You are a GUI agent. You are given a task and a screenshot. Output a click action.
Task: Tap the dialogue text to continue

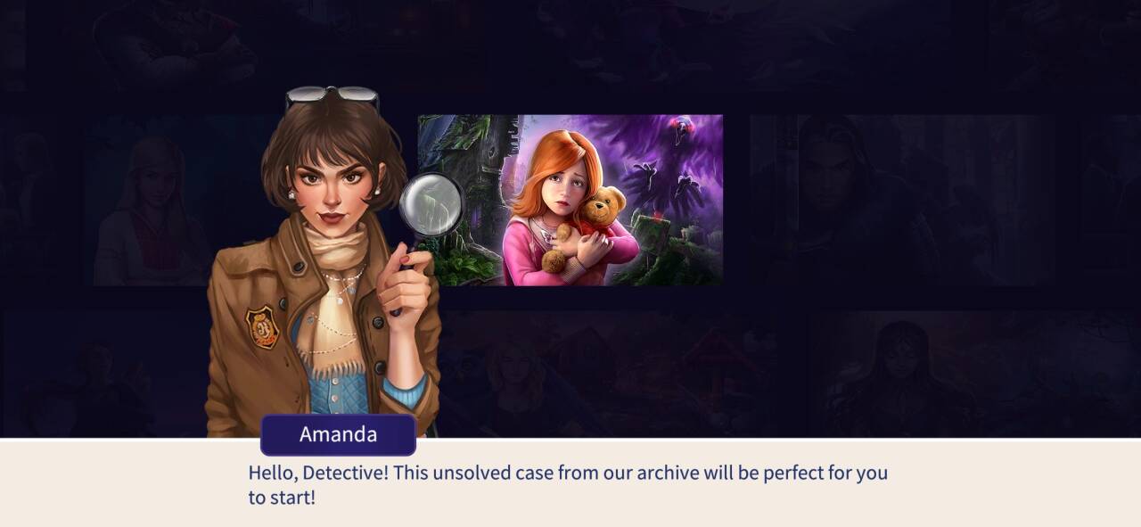(568, 484)
